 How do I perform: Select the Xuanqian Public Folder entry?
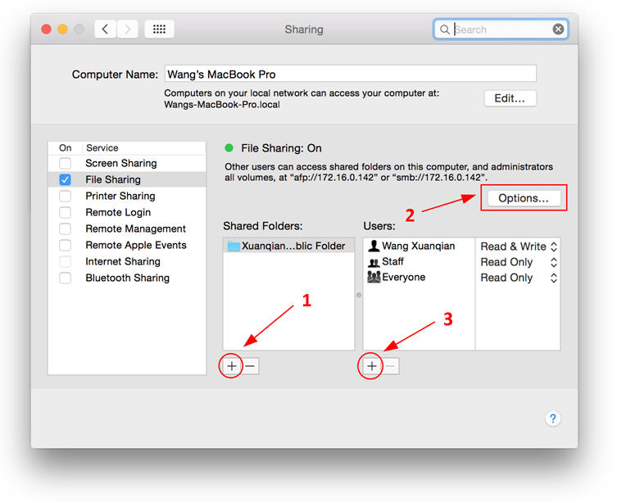click(x=288, y=246)
